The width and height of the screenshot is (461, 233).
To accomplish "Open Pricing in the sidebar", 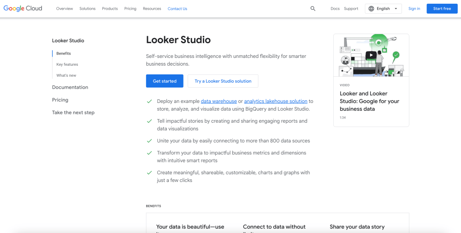I will click(60, 100).
